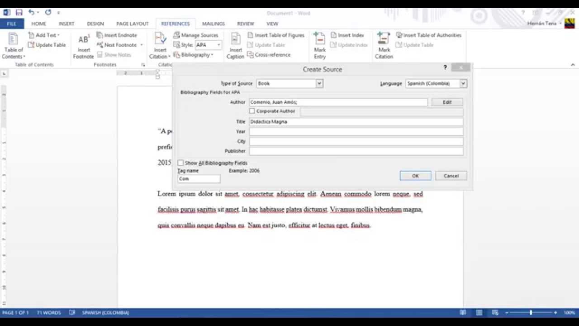Click the Tag name input field
The height and width of the screenshot is (326, 579).
[x=199, y=179]
